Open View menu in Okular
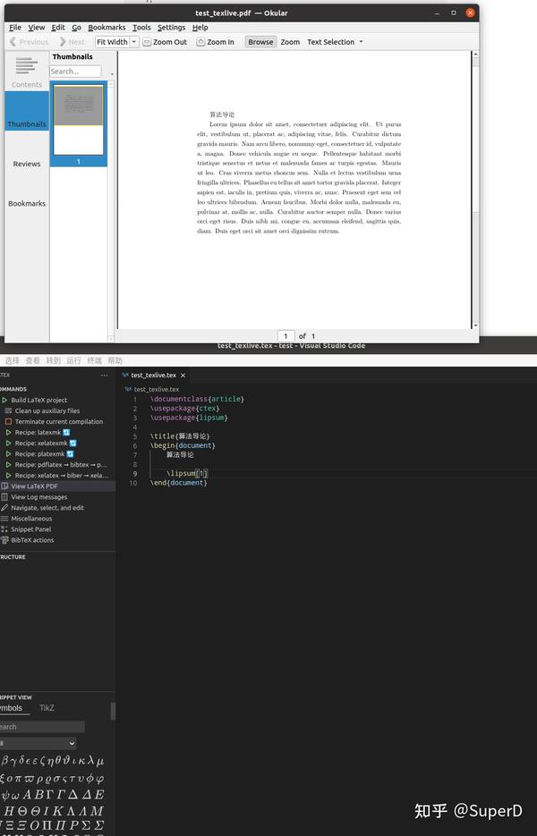The image size is (537, 836). point(37,27)
